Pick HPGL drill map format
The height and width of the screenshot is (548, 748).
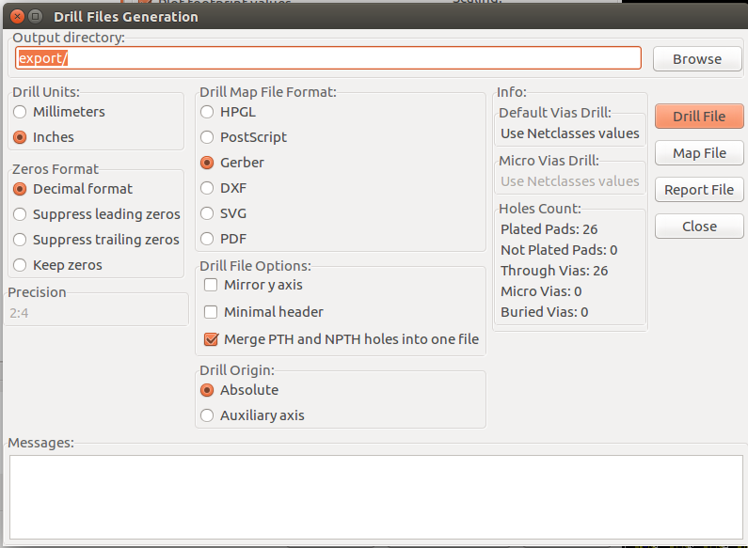[207, 112]
